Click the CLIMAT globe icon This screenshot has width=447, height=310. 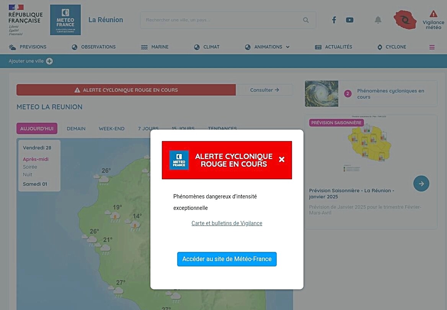pyautogui.click(x=197, y=47)
